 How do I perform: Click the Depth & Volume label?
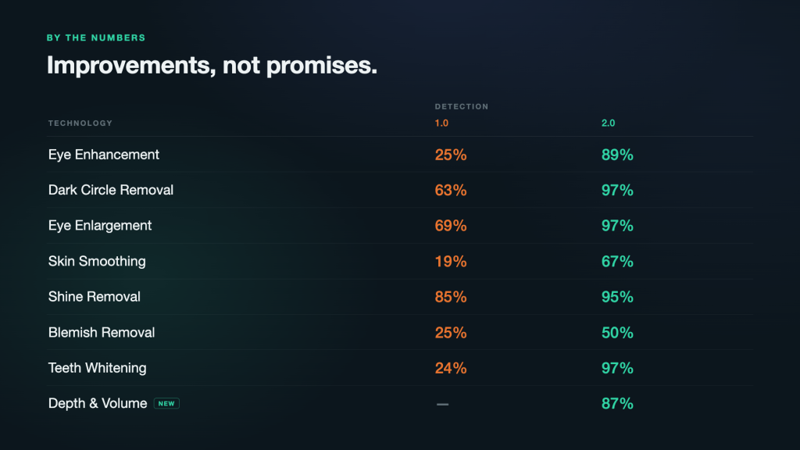click(98, 404)
